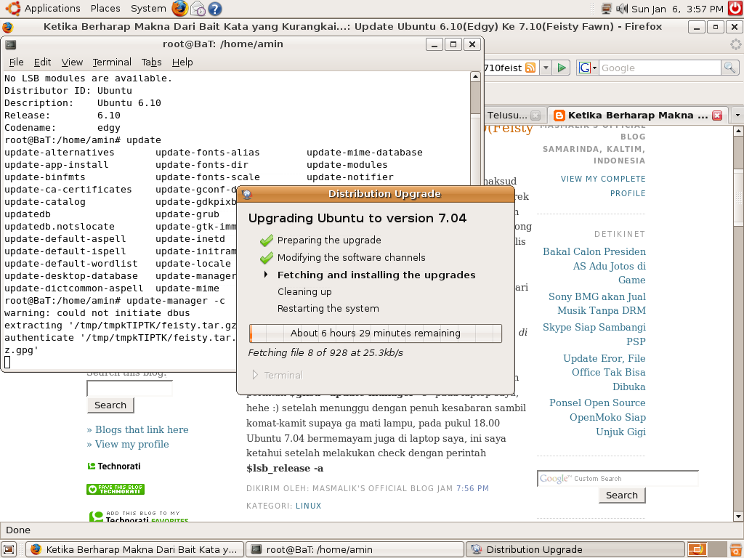This screenshot has height=558, width=744.
Task: Click the Firefox page scrollbar down arrow
Action: (x=738, y=517)
